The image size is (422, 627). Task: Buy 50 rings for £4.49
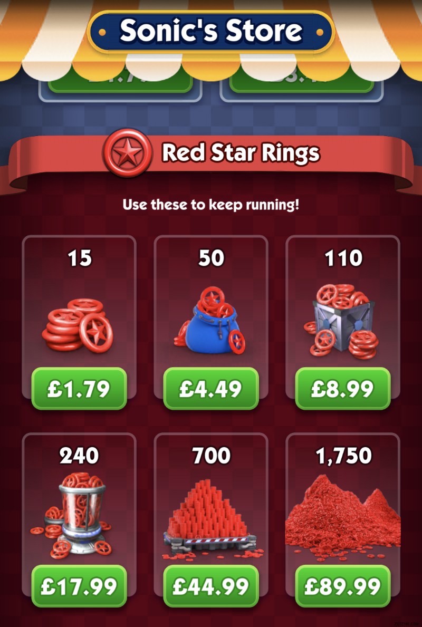(211, 389)
